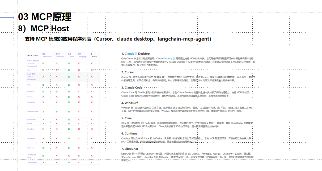Click heading '7. LibreChat'
322x171 pixels.
tap(130, 149)
